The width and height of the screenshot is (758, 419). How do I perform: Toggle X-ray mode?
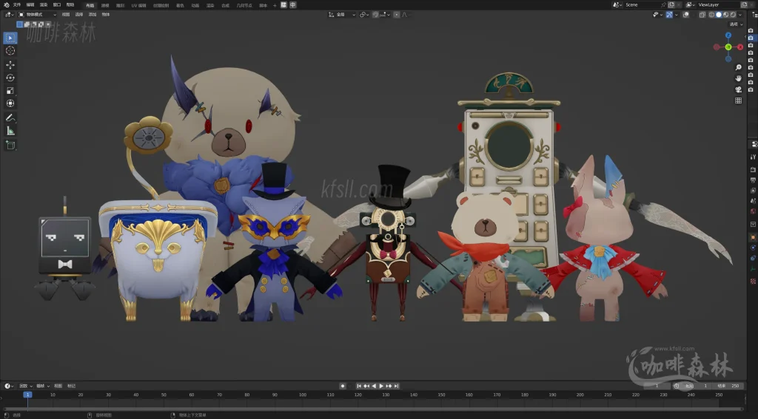702,15
